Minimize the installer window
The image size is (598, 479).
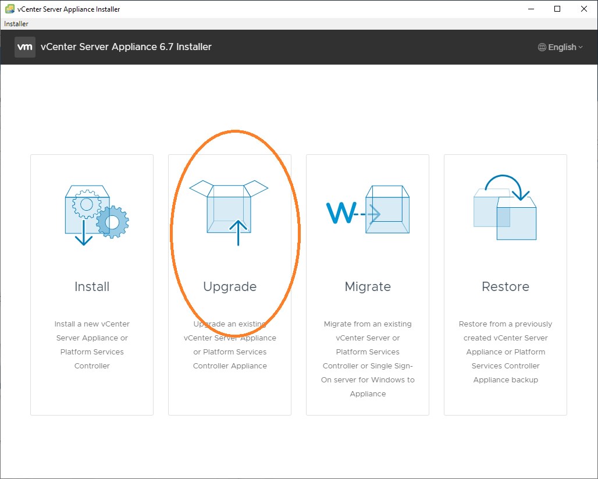pos(531,9)
